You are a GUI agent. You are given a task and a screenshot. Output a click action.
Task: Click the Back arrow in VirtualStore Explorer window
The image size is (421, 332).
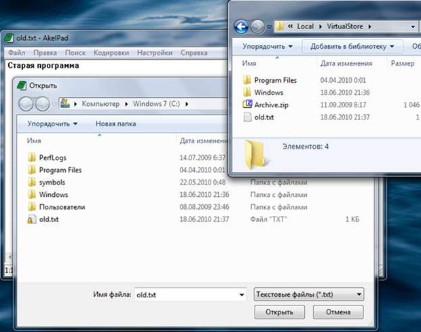pos(241,27)
